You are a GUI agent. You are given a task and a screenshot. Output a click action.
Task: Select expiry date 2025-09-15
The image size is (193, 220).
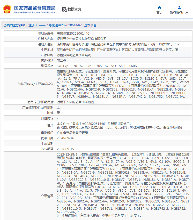(65, 149)
